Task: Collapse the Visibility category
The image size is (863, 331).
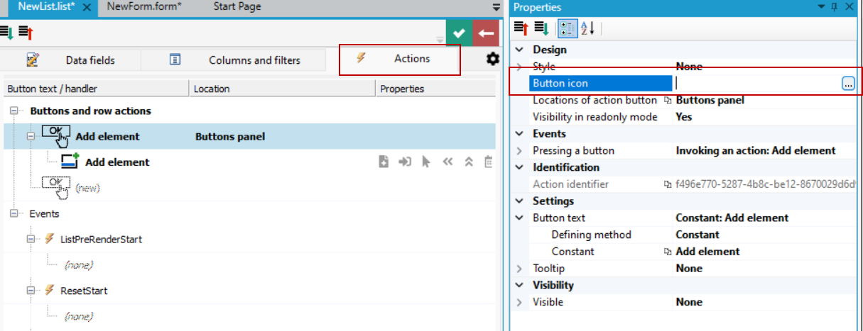Action: click(519, 285)
